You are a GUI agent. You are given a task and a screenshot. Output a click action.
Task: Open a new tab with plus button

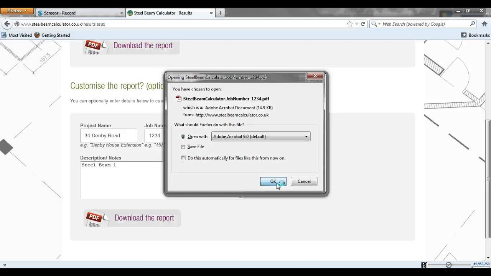[x=220, y=13]
